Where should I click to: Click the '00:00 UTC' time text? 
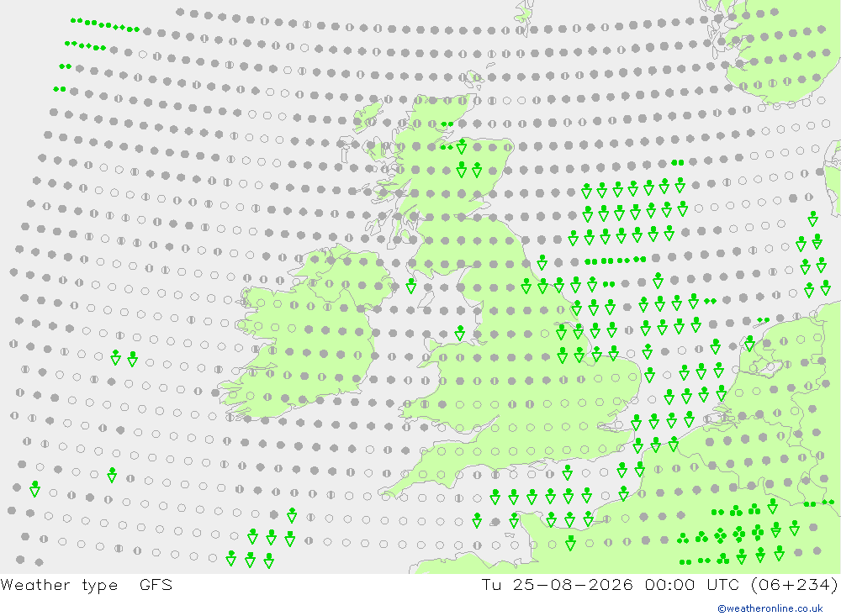click(692, 584)
